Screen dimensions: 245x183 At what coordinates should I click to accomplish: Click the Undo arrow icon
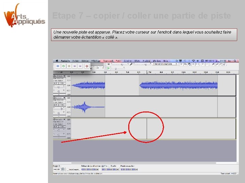203,64
